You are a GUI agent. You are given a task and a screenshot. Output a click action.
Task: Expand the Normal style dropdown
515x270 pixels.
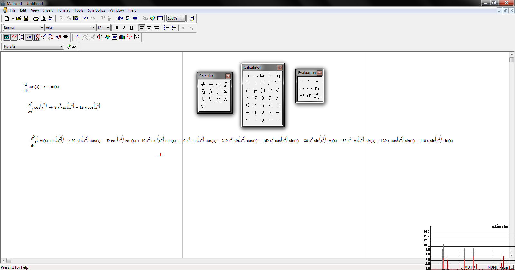[x=42, y=28]
